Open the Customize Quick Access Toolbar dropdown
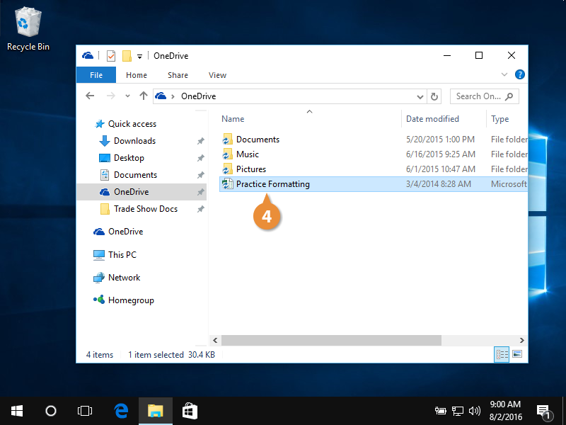Image resolution: width=566 pixels, height=425 pixels. [x=140, y=56]
